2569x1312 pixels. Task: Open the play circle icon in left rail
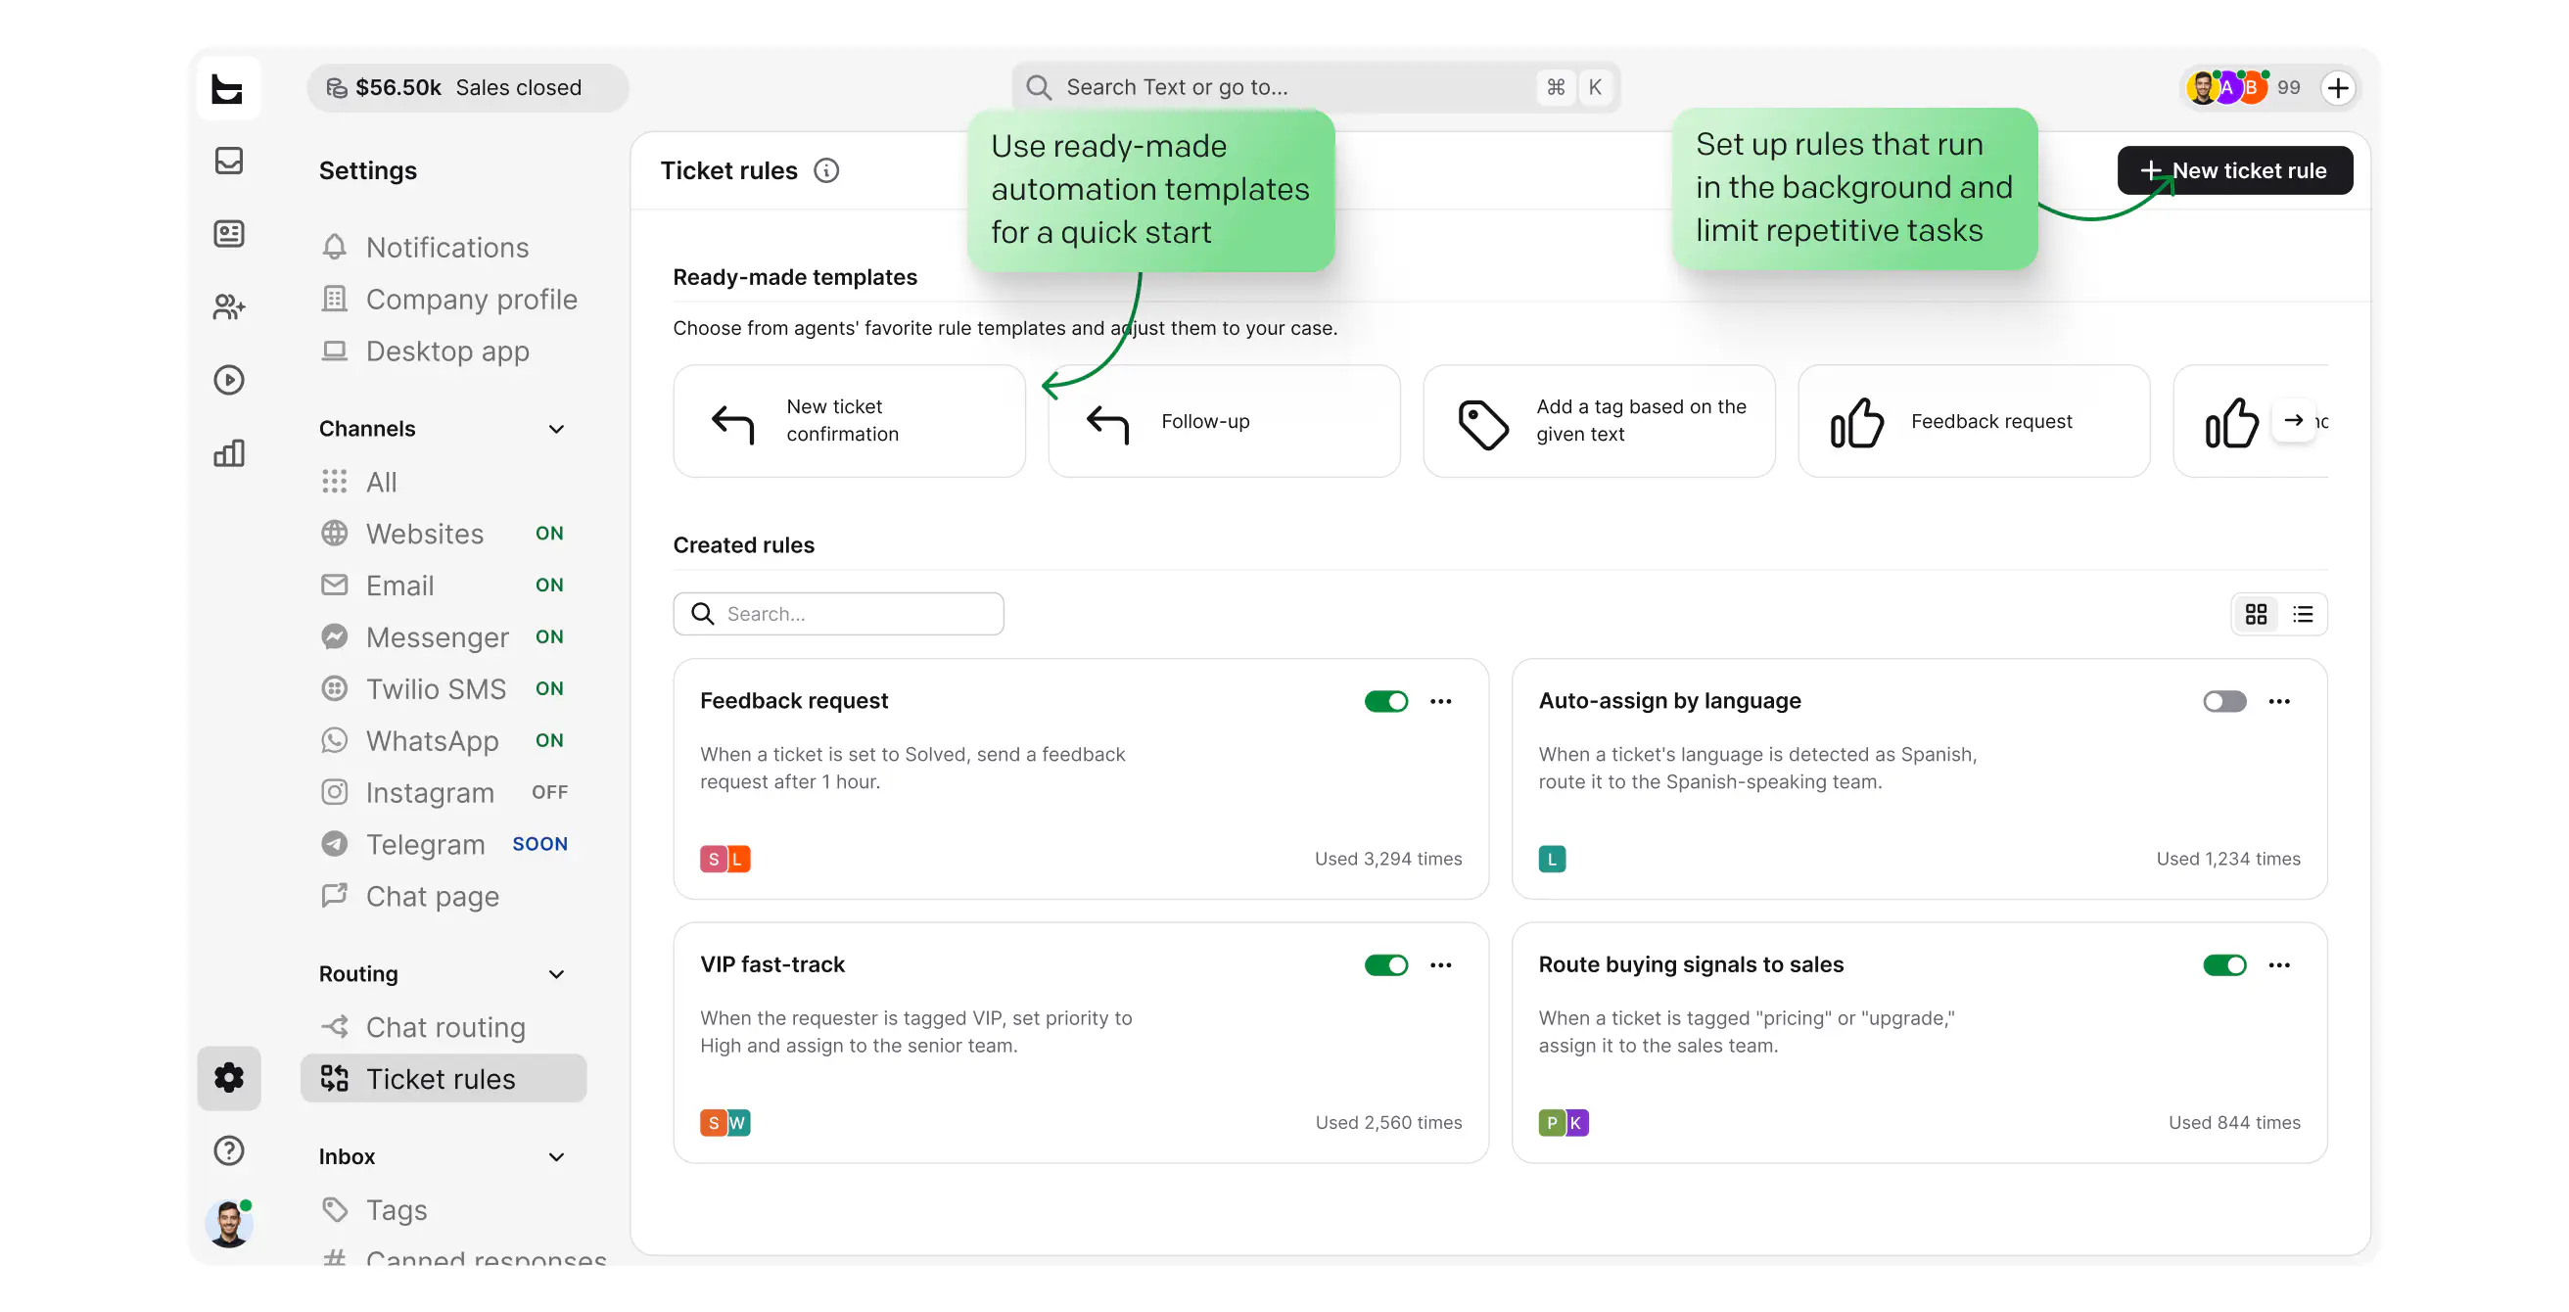point(228,380)
